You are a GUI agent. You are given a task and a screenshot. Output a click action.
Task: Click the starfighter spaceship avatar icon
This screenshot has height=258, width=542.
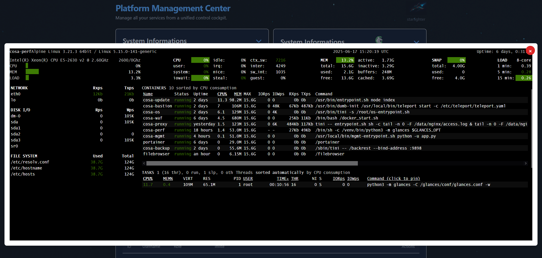[418, 7]
